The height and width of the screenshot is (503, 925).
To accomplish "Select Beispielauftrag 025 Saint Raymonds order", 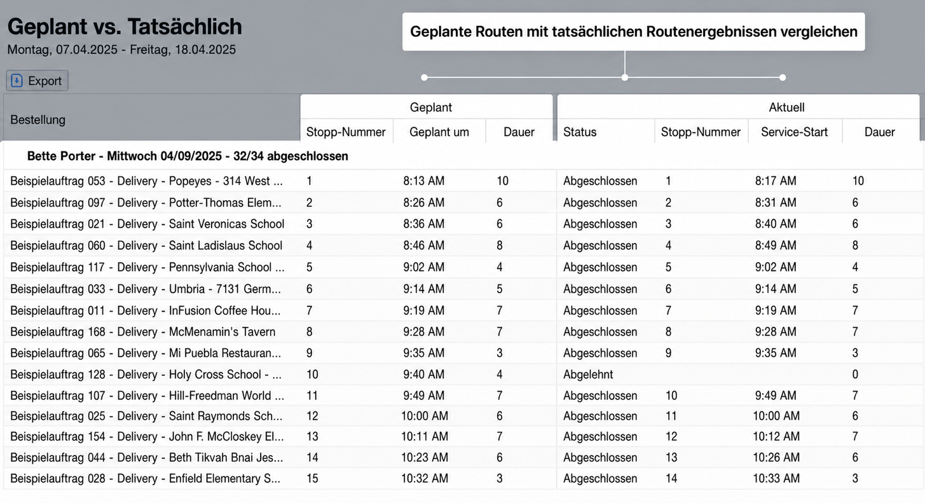I will click(x=147, y=416).
